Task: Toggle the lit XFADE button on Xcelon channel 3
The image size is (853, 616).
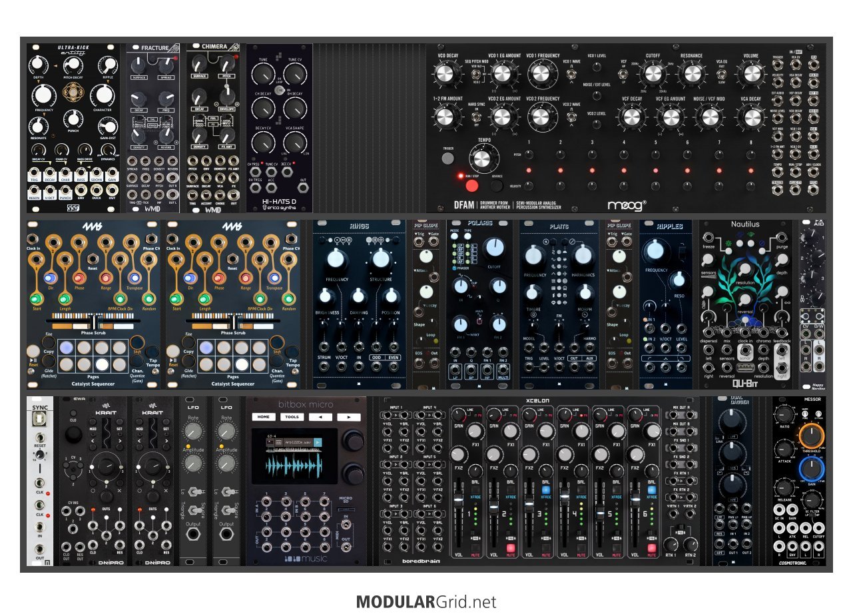Action: (545, 489)
